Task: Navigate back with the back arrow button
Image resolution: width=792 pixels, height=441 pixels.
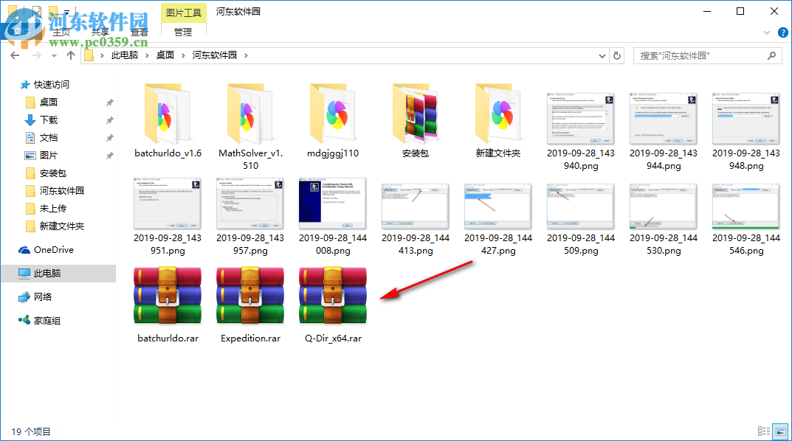Action: click(x=15, y=55)
